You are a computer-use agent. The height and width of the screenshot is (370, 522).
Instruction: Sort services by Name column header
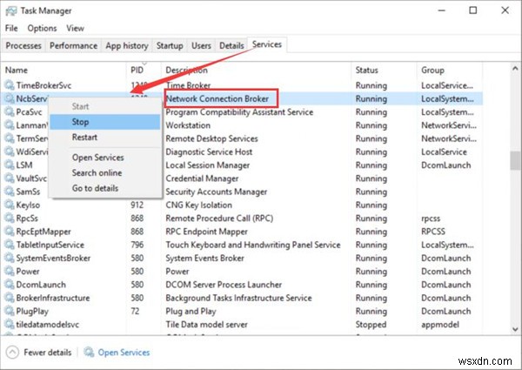coord(64,71)
